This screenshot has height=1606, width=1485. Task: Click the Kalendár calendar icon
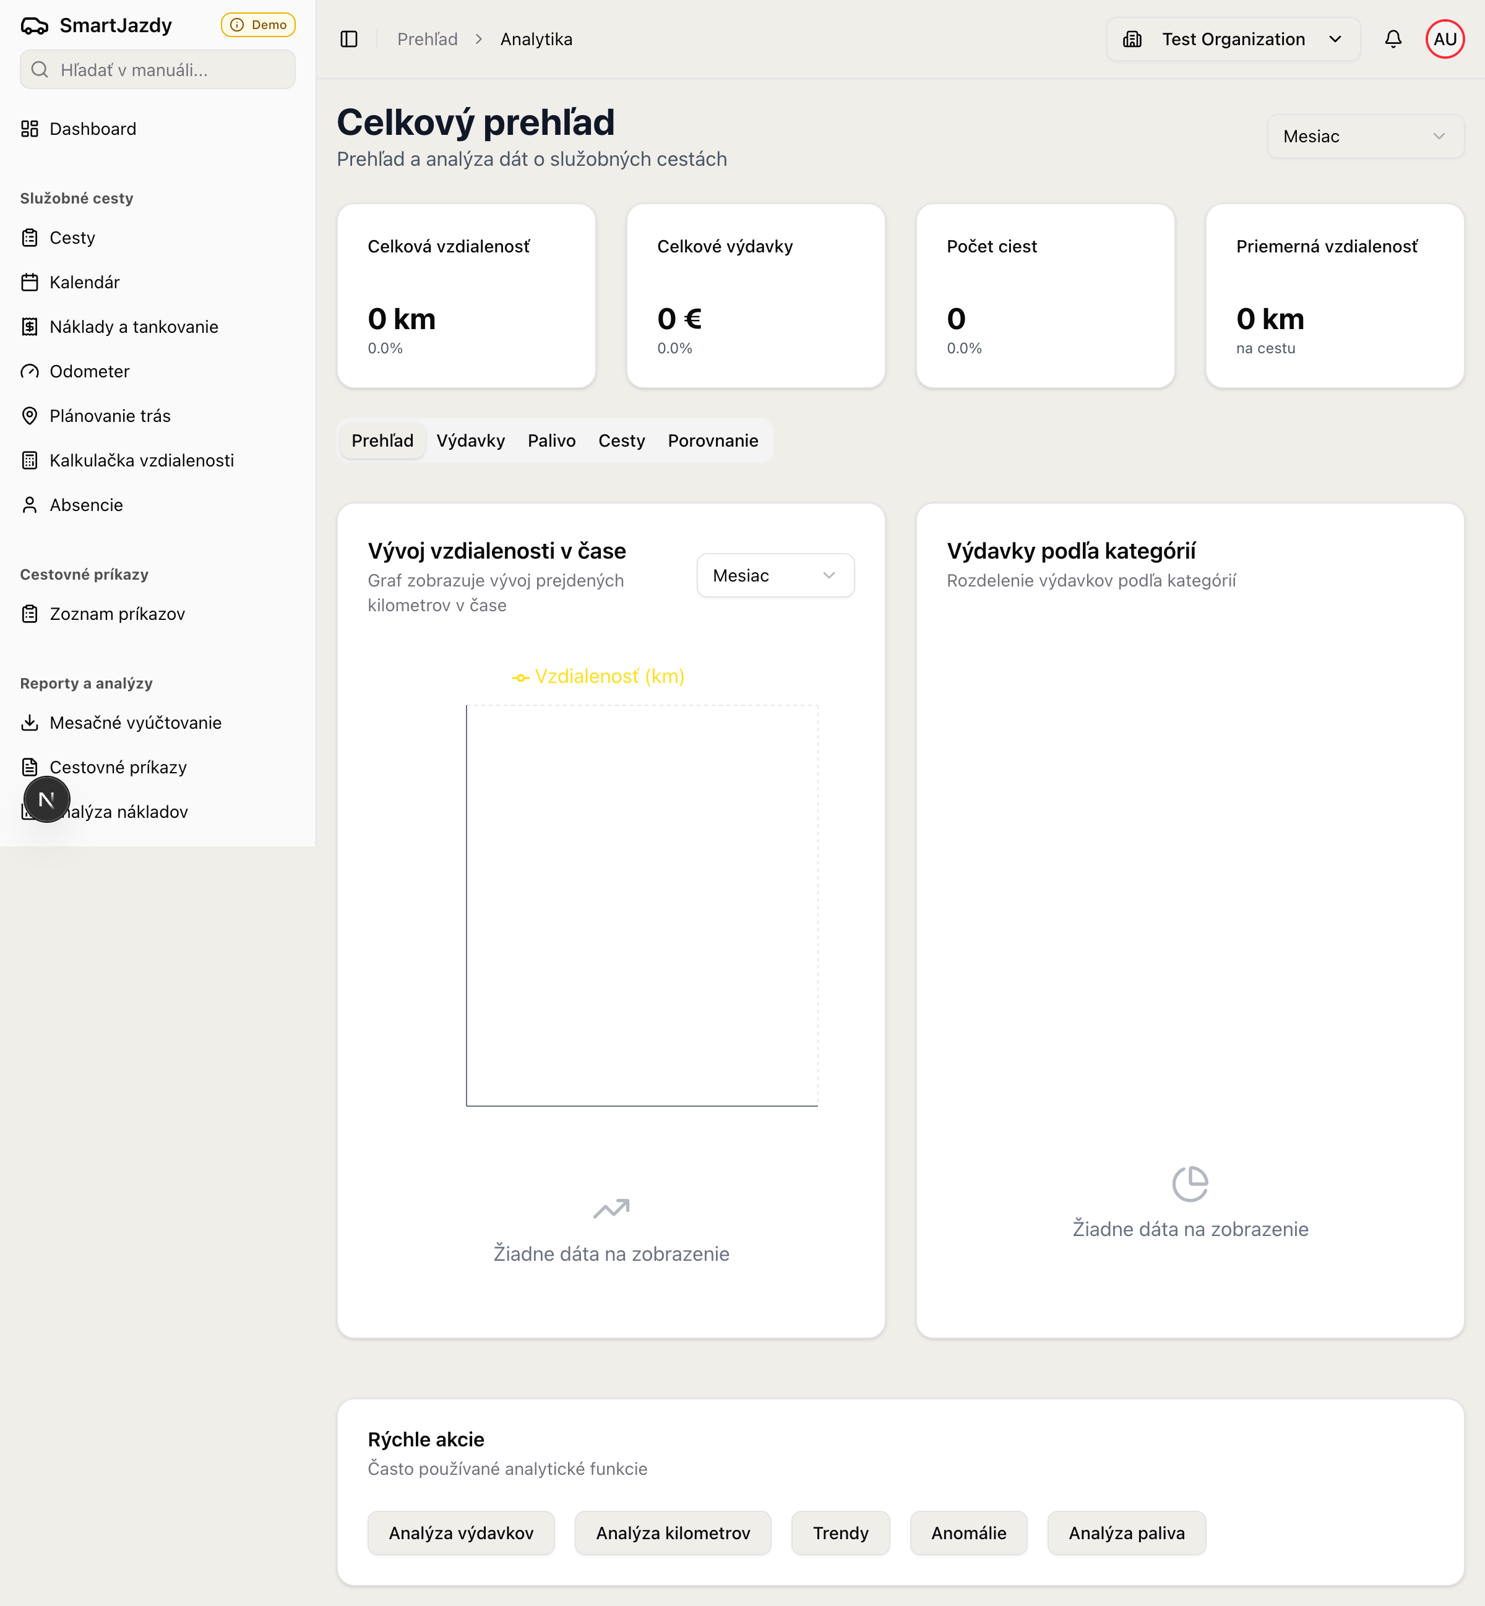point(30,282)
